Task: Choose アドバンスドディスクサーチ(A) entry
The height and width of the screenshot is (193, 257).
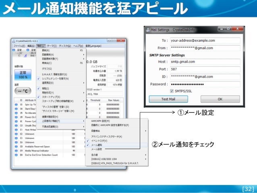Action: coord(117,137)
